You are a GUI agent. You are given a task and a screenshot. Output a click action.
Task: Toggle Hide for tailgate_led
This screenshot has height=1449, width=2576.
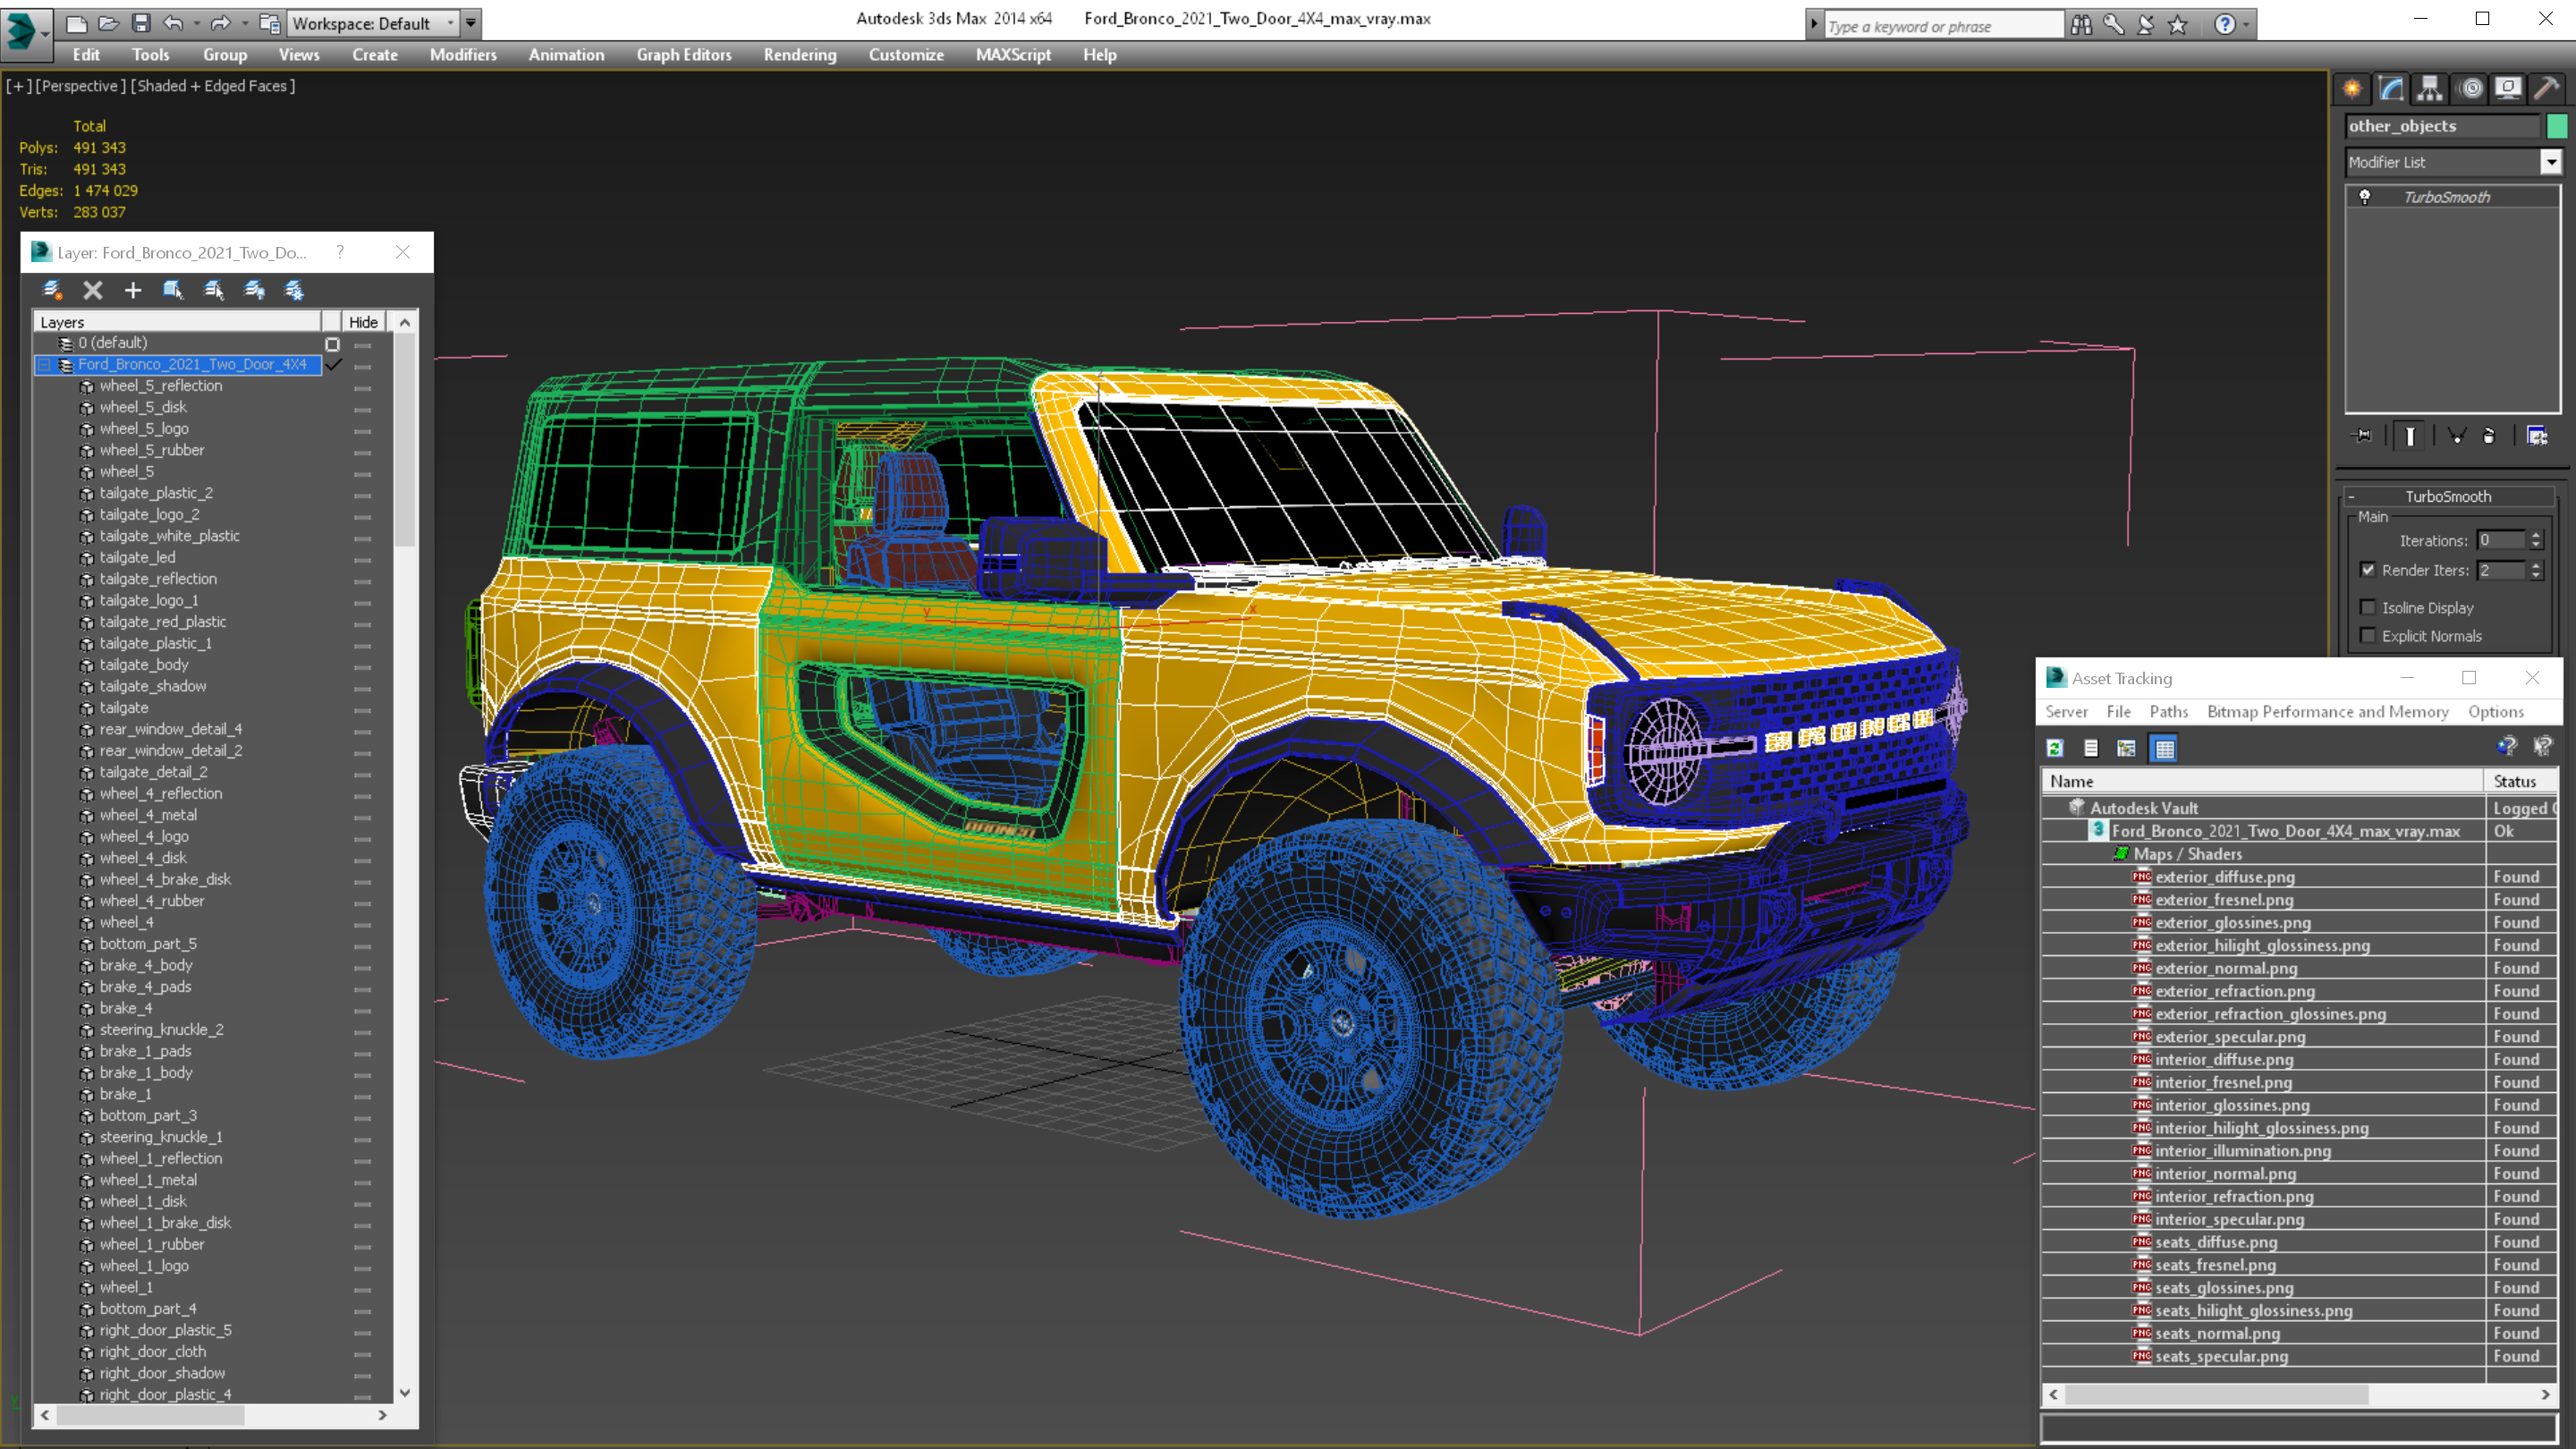(x=362, y=559)
